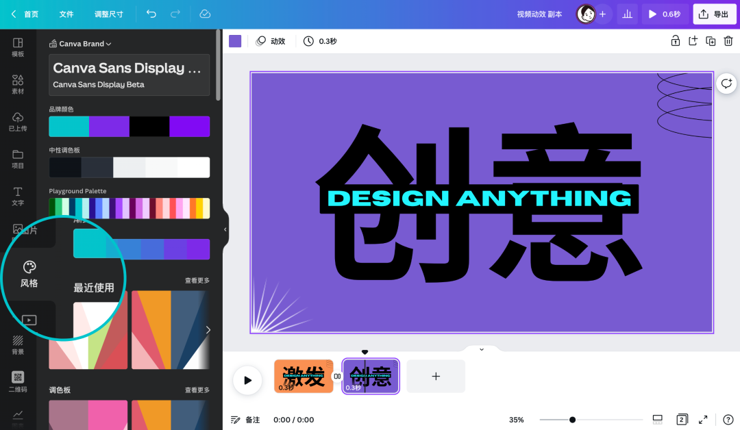Lock the page with padlock icon

[x=676, y=41]
